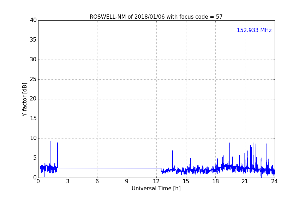The image size is (305, 203).
Task: Click x-axis tick label '3'
Action: [x=68, y=182]
